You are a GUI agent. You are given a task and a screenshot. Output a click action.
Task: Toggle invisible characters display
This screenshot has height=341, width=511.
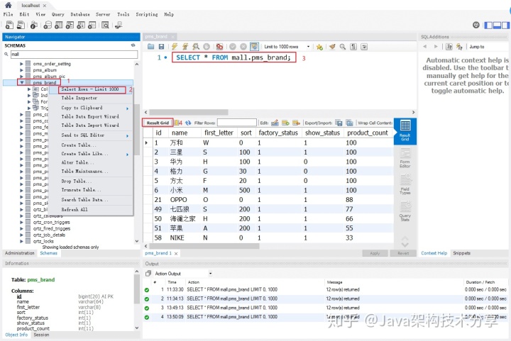point(353,47)
